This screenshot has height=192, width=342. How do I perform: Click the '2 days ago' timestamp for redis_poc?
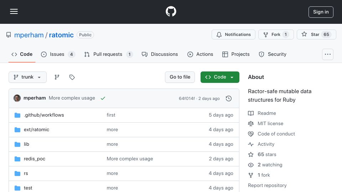click(221, 159)
